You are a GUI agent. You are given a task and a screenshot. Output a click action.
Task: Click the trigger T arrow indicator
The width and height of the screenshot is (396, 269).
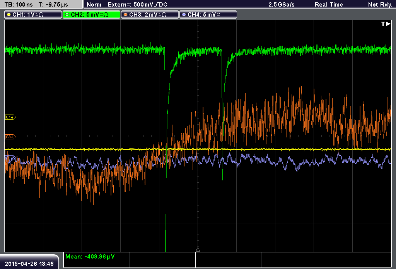pyautogui.click(x=386, y=24)
